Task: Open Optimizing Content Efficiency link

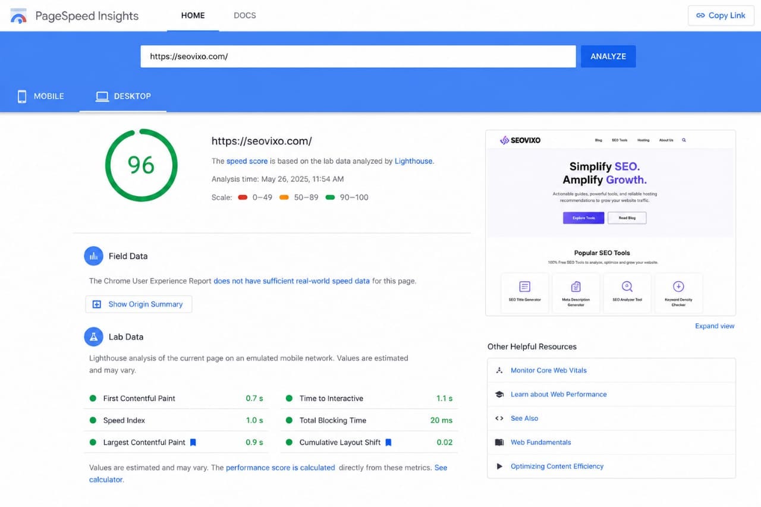Action: point(557,467)
